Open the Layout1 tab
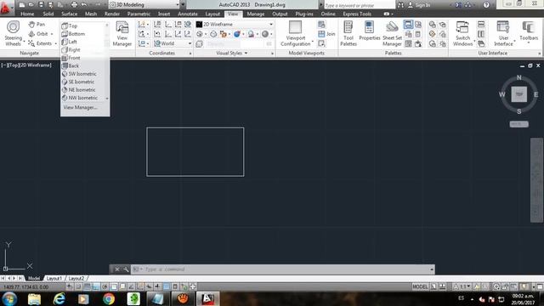Image resolution: width=544 pixels, height=306 pixels. pyautogui.click(x=54, y=278)
